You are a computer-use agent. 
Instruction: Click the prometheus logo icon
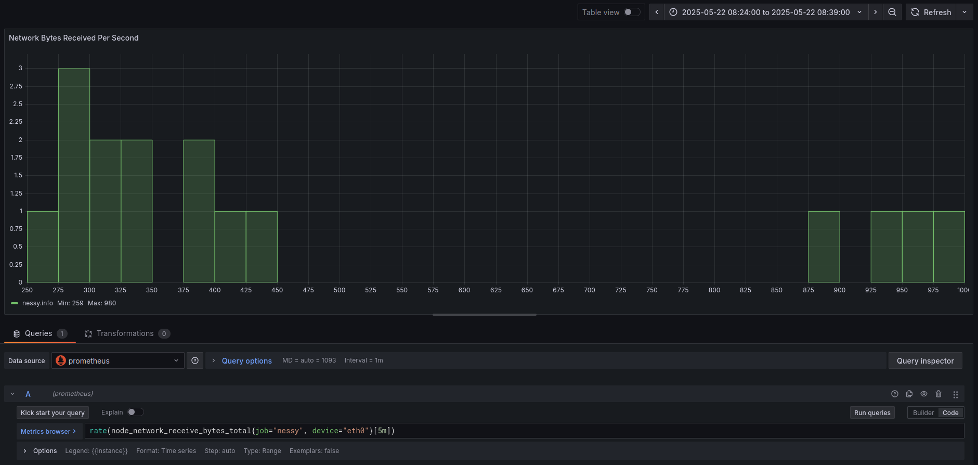(x=61, y=360)
